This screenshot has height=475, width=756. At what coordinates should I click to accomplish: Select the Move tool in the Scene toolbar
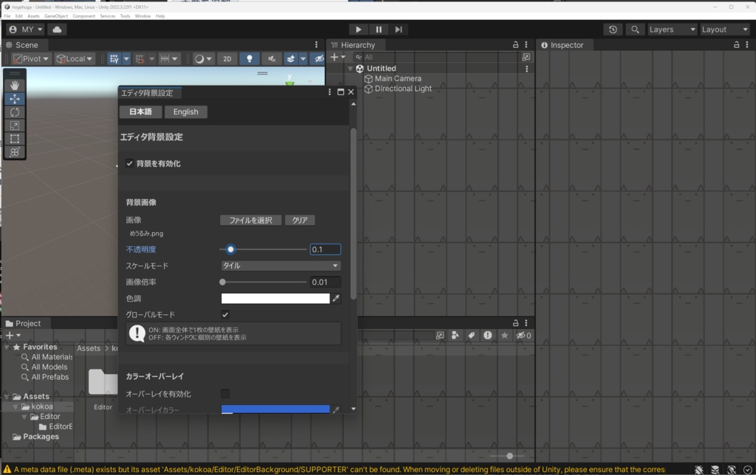coord(13,98)
